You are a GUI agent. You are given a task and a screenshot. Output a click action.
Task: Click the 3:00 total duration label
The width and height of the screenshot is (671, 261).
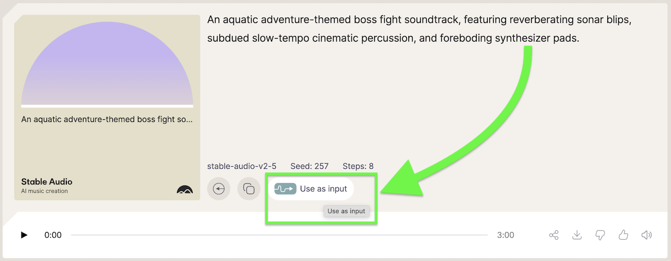click(505, 235)
